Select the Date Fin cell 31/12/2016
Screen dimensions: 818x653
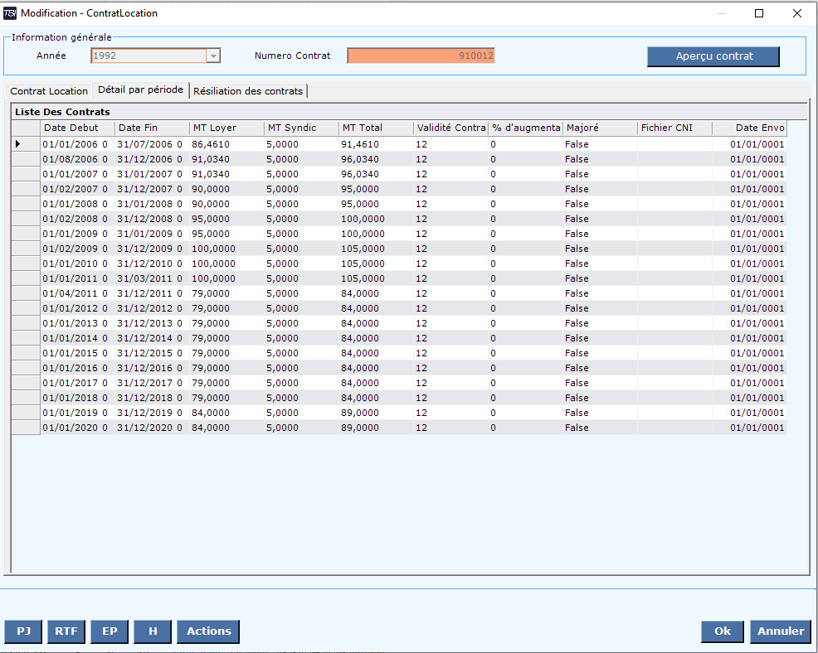pyautogui.click(x=153, y=368)
